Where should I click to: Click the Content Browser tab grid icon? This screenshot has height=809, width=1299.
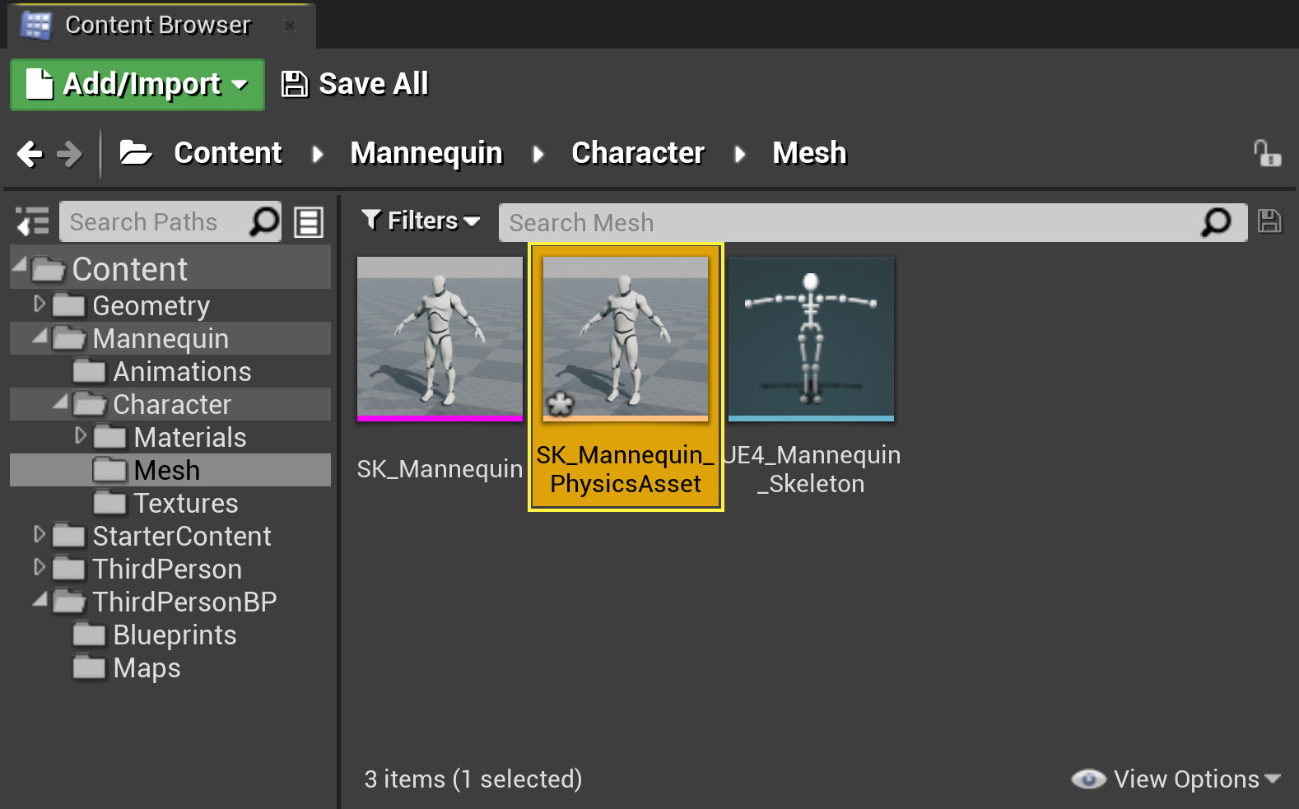click(x=35, y=26)
